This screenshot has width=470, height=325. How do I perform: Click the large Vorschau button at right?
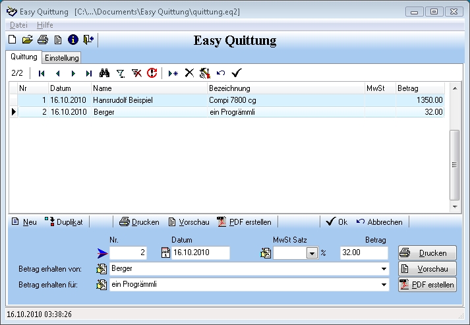tap(427, 268)
